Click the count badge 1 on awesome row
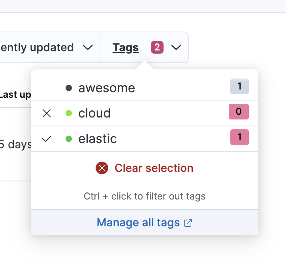286x276 pixels. pos(239,86)
